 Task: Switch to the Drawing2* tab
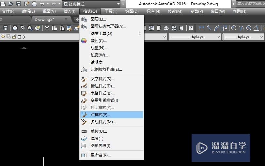[x=44, y=20]
